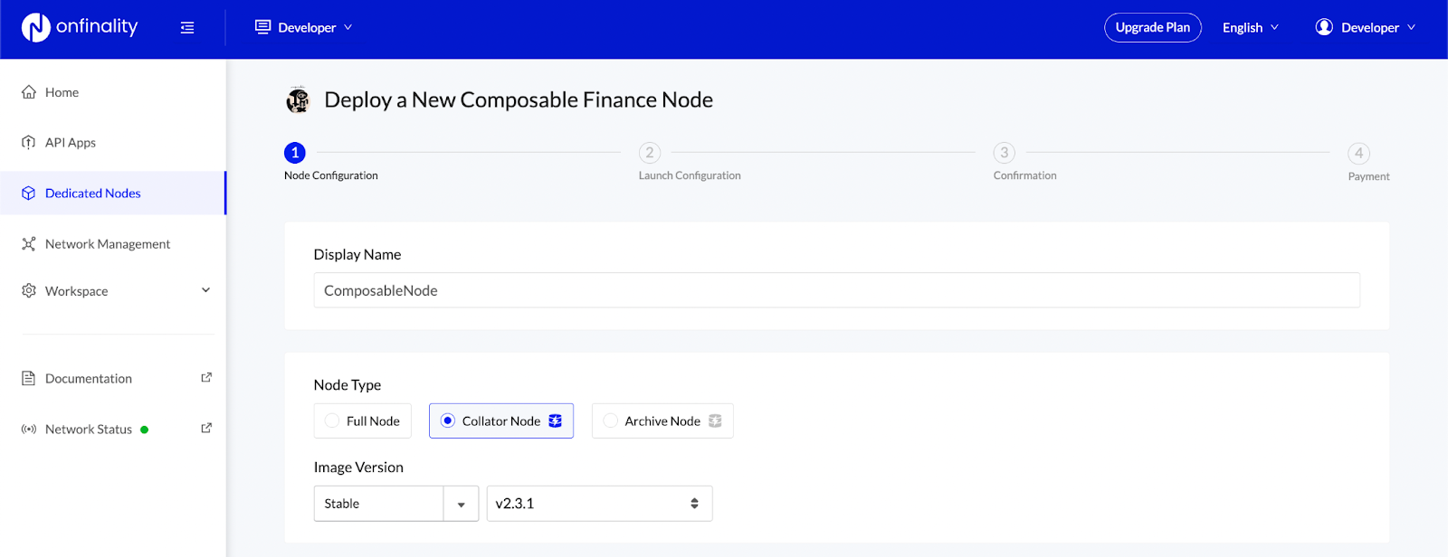
Task: Select the Collator Node radio button
Action: pos(448,421)
